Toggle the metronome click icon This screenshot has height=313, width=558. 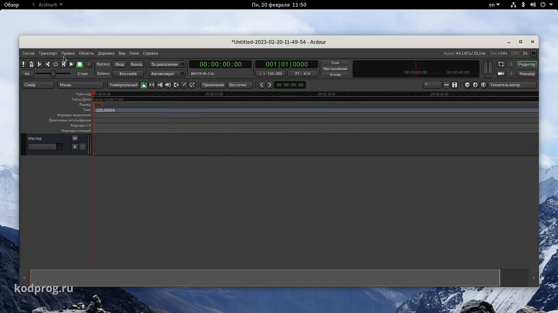pos(31,64)
